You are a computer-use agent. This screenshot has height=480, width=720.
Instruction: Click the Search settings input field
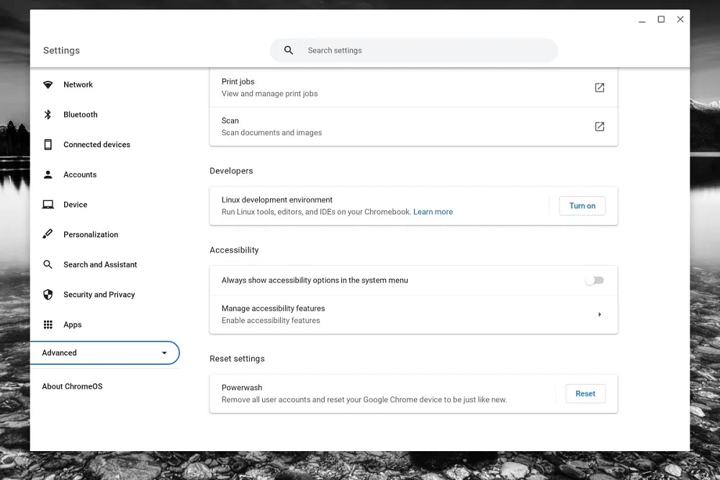click(425, 50)
